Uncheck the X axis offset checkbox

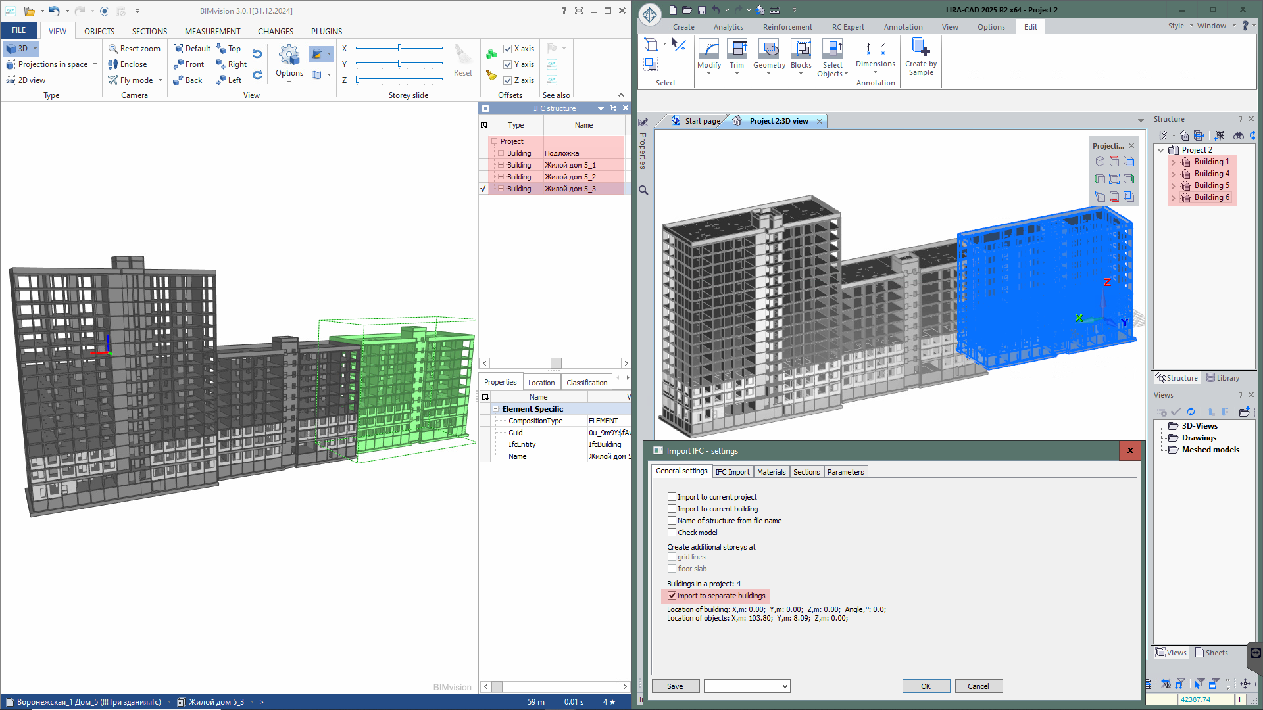[508, 49]
